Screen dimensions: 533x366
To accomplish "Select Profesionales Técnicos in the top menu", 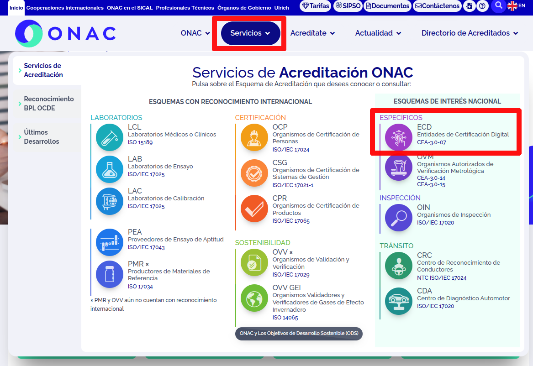I will point(185,7).
